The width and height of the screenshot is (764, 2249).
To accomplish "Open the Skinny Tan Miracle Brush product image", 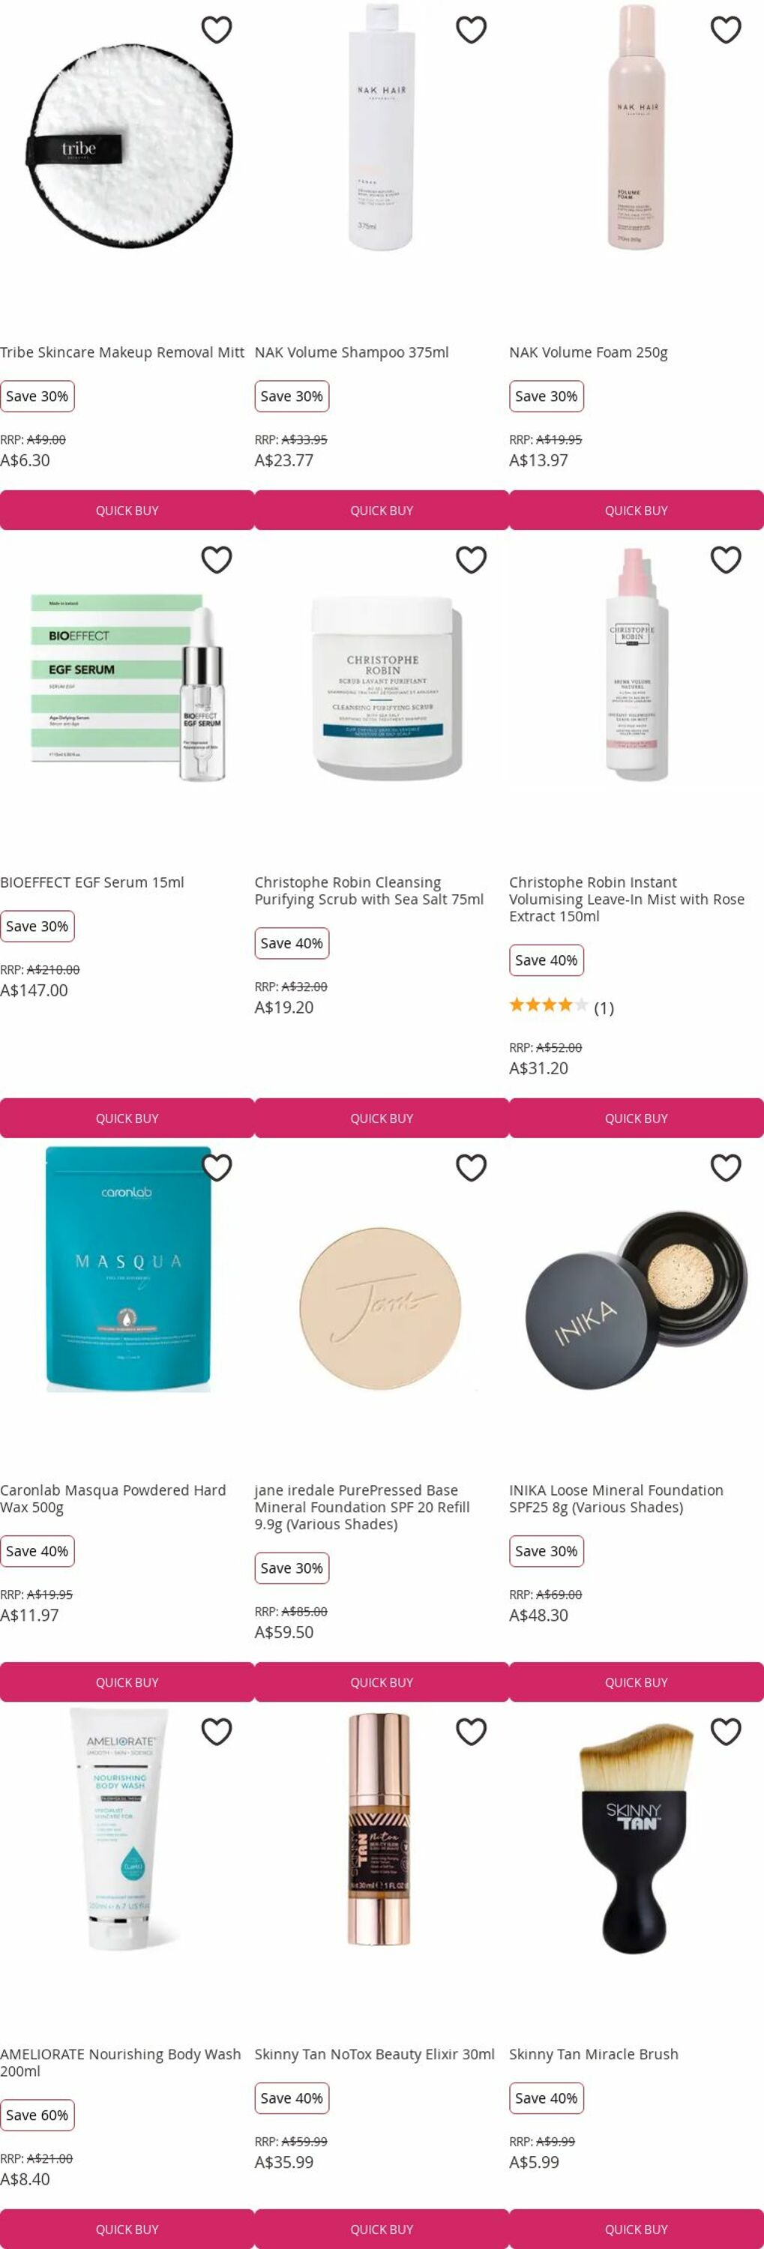I will click(x=635, y=1840).
